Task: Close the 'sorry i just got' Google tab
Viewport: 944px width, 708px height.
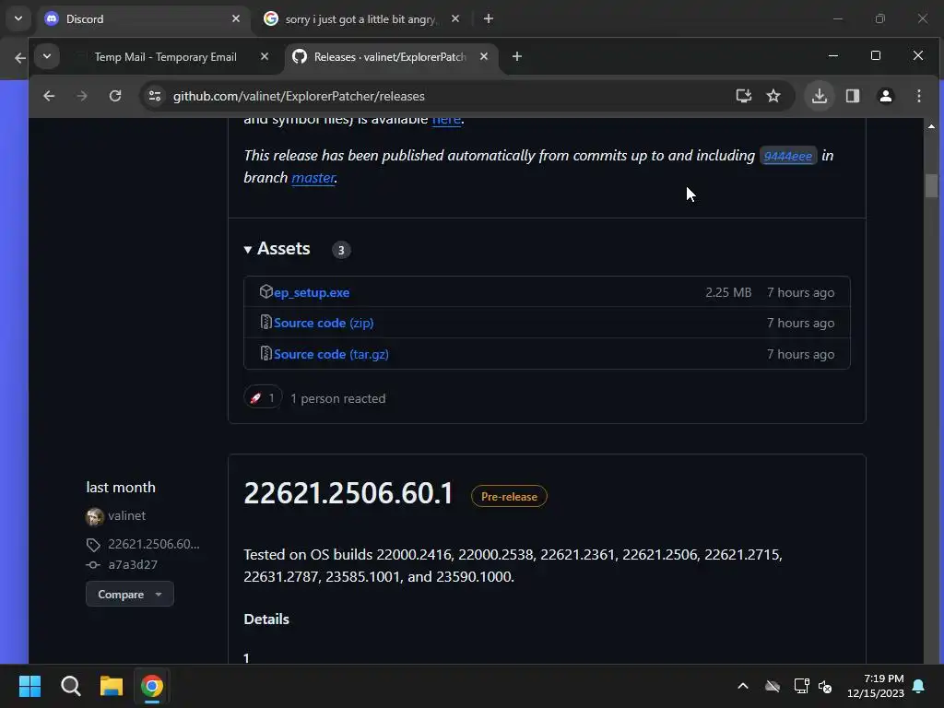Action: pyautogui.click(x=455, y=19)
